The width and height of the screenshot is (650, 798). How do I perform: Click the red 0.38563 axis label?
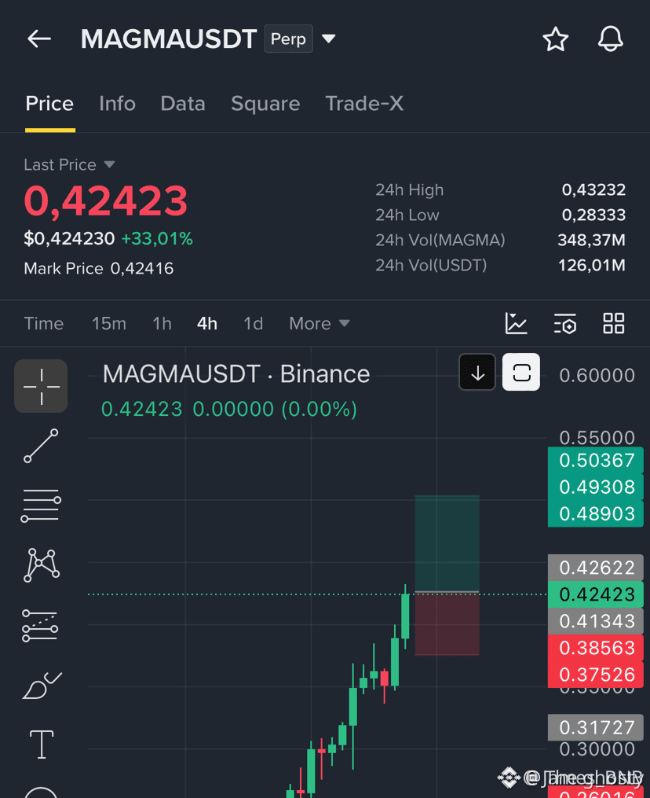point(596,648)
